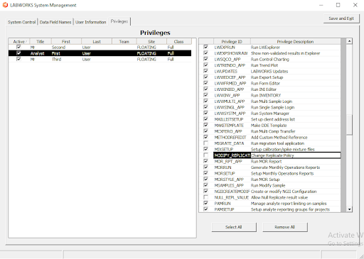
Task: Switch to Data Field Names tab
Action: [x=55, y=22]
